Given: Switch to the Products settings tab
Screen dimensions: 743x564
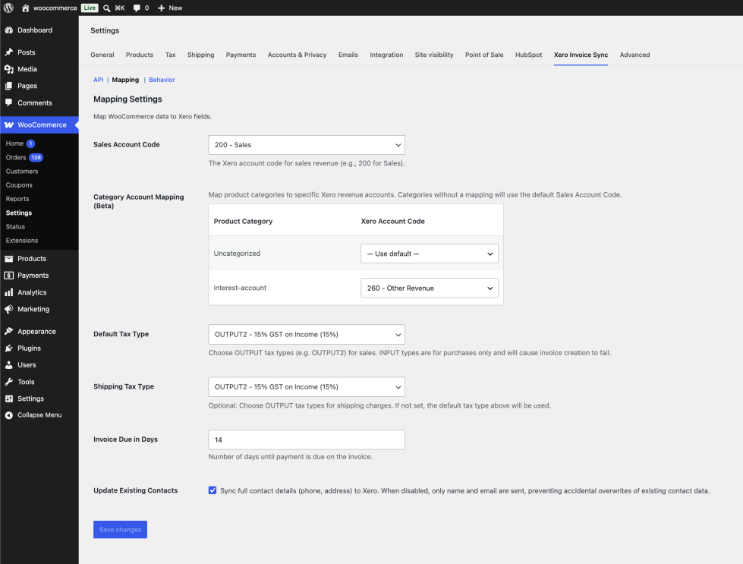Looking at the screenshot, I should point(140,55).
